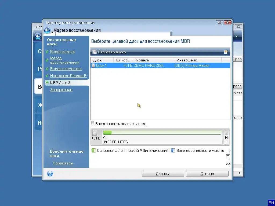Image resolution: width=275 pixels, height=206 pixels.
Task: Select the Диск 1 hard disk icon in the list
Action: pyautogui.click(x=93, y=65)
